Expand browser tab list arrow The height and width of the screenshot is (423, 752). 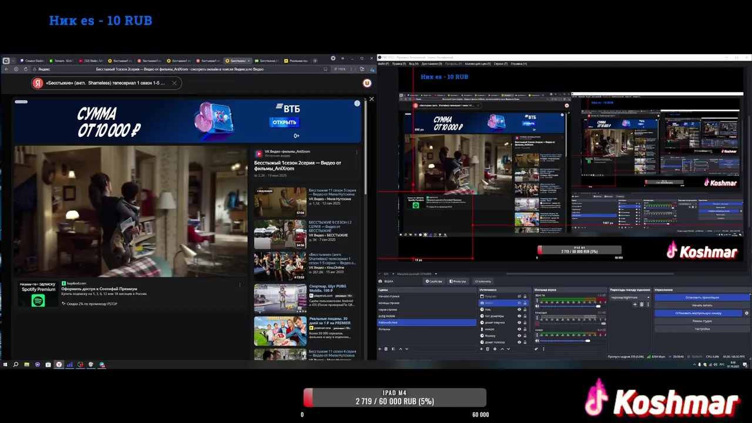click(x=13, y=61)
